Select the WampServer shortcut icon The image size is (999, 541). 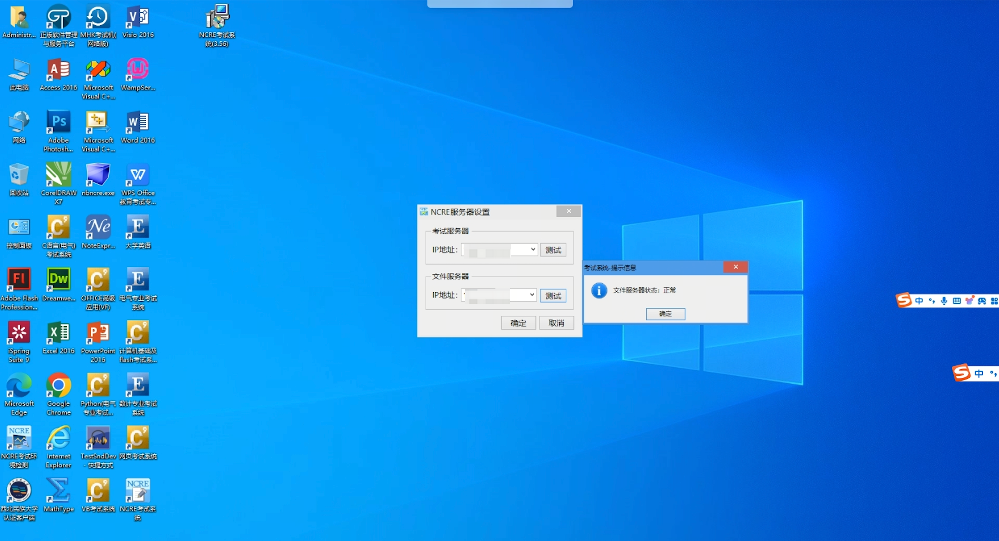(138, 74)
